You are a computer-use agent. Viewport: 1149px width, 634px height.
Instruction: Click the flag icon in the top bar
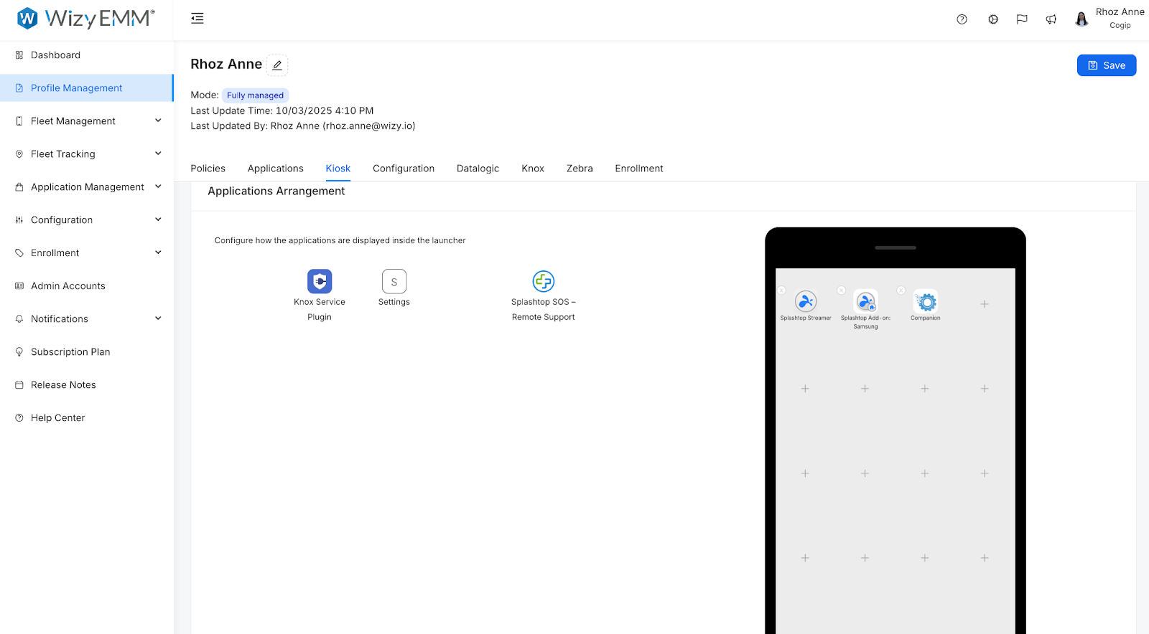tap(1022, 19)
